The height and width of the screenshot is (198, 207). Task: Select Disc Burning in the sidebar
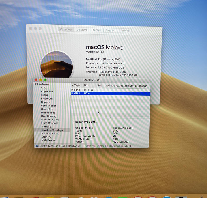49,116
